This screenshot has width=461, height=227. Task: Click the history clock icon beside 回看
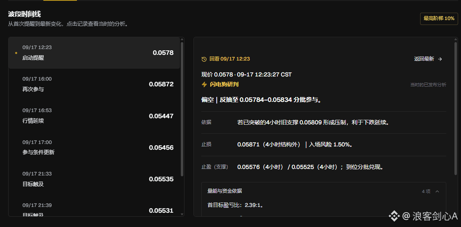[204, 59]
